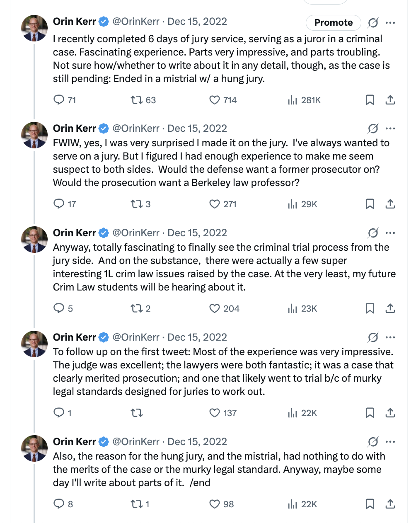Like the first tweet about jury service

[214, 100]
